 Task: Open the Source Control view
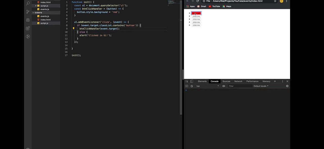coord(28,12)
